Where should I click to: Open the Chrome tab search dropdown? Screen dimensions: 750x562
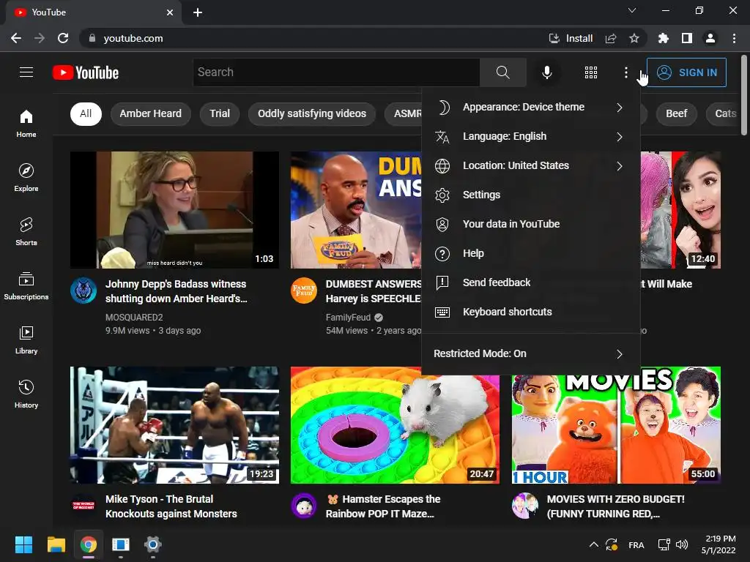click(x=632, y=10)
